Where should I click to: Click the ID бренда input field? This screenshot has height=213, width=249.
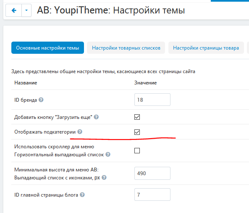[152, 100]
